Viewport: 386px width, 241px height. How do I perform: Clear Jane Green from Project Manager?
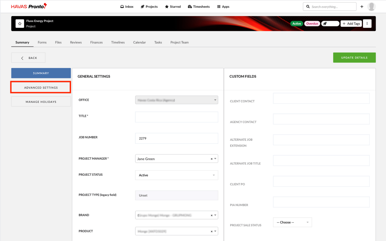pos(211,159)
